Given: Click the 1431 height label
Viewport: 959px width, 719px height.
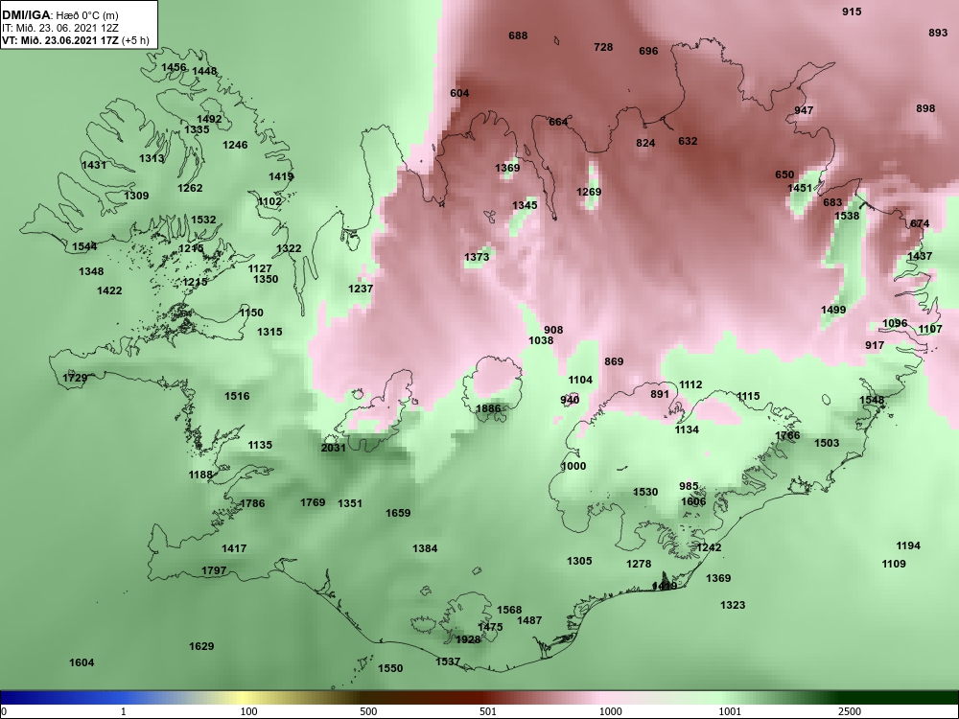Looking at the screenshot, I should [x=94, y=165].
